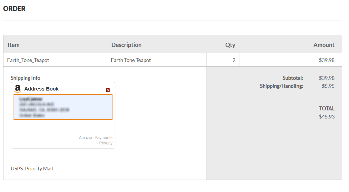The height and width of the screenshot is (192, 349).
Task: Click the quantity value 2
Action: click(234, 60)
